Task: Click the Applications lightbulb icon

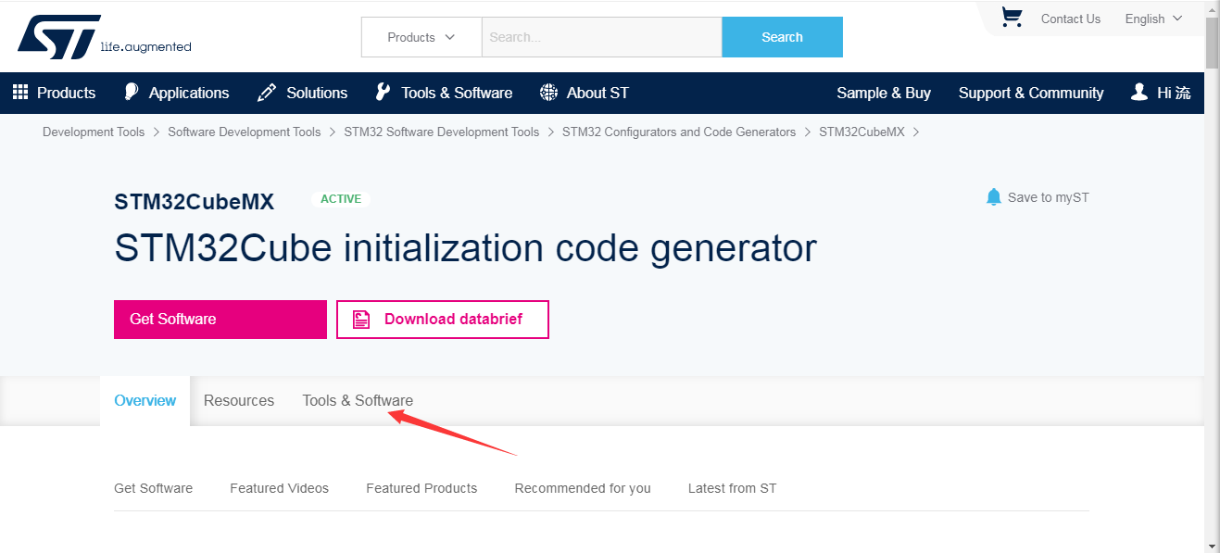Action: [x=132, y=93]
